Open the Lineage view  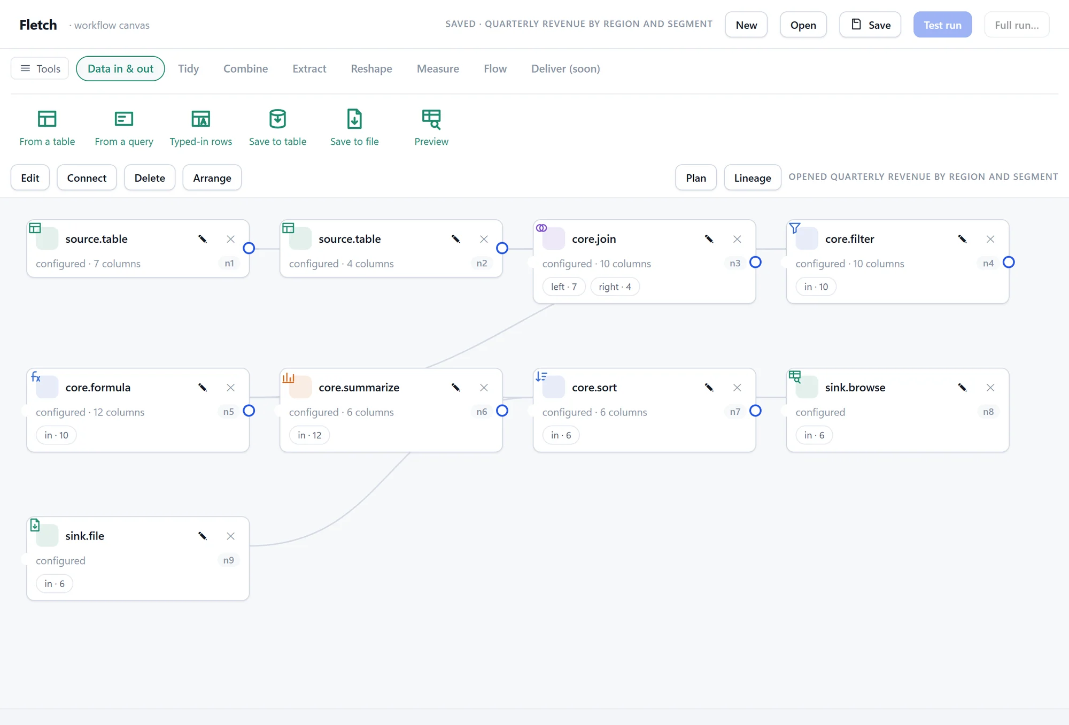(x=753, y=178)
